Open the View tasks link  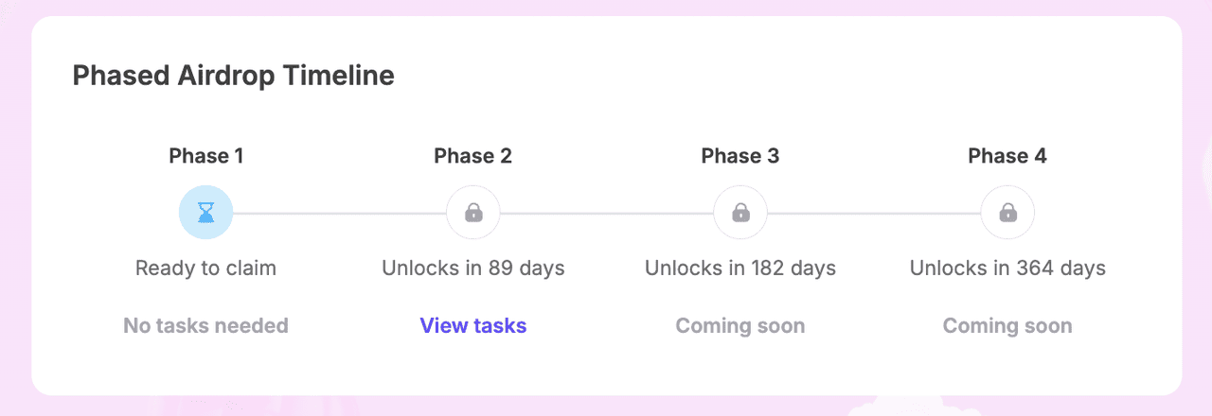tap(473, 326)
